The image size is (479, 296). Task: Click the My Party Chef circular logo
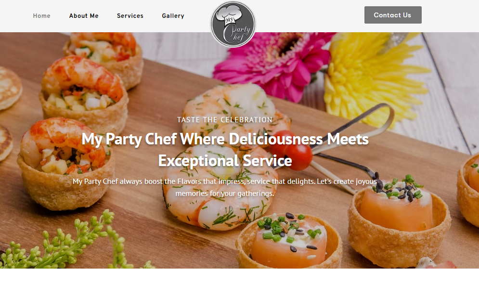point(233,25)
